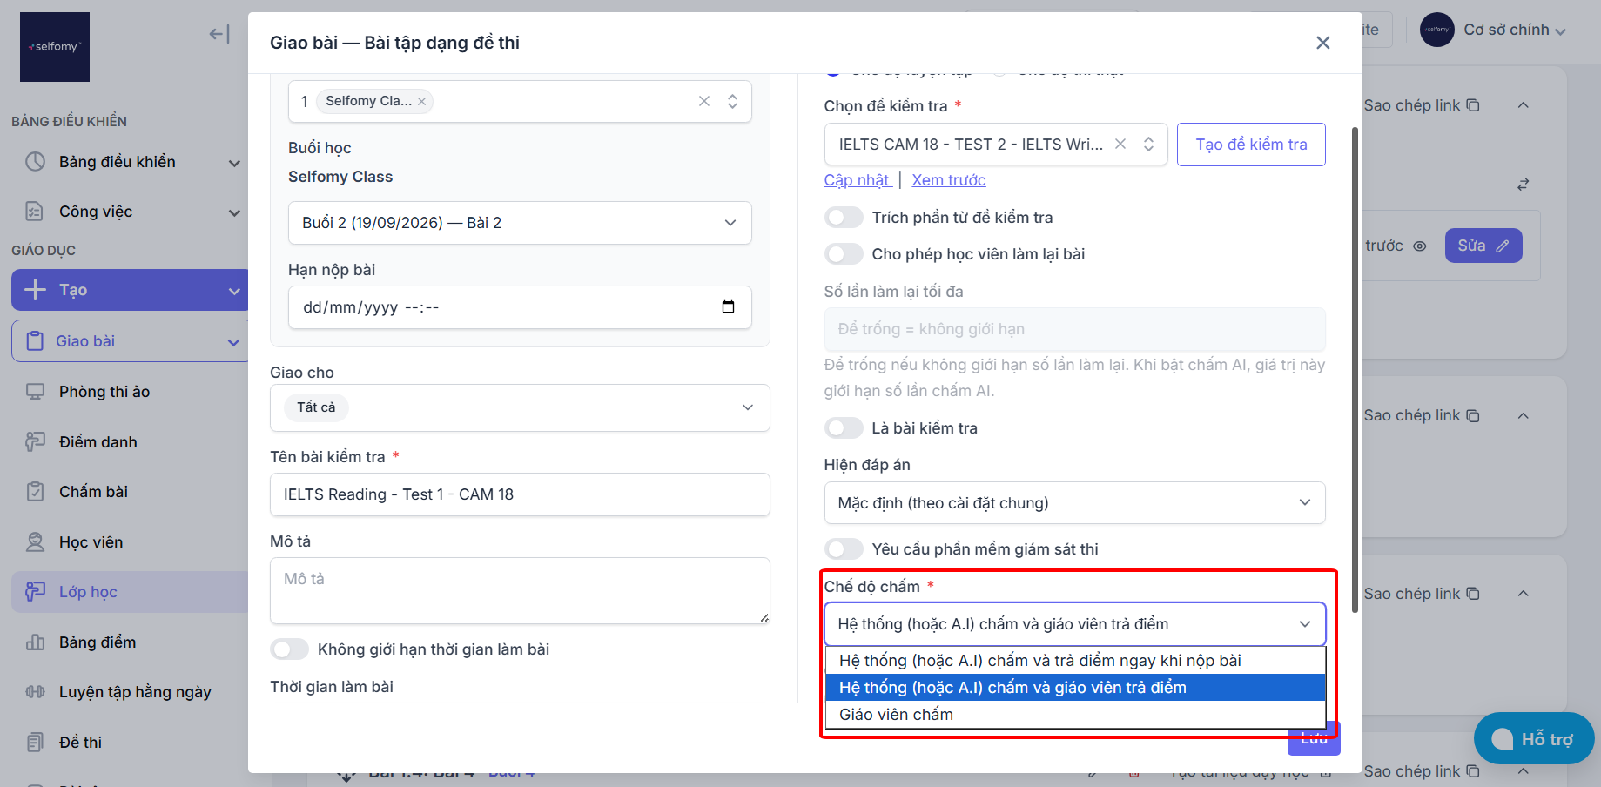Click Tạo đề kiểm tra button
The image size is (1601, 787).
click(1251, 145)
